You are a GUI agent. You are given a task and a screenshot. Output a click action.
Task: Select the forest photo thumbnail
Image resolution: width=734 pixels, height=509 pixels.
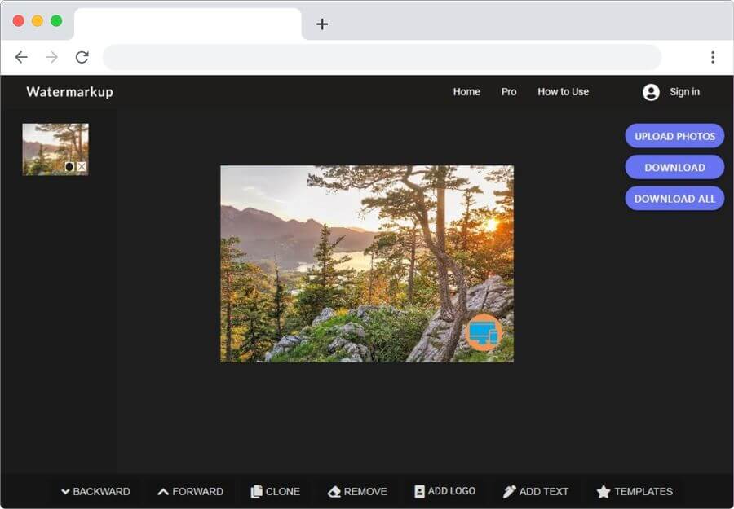[51, 145]
